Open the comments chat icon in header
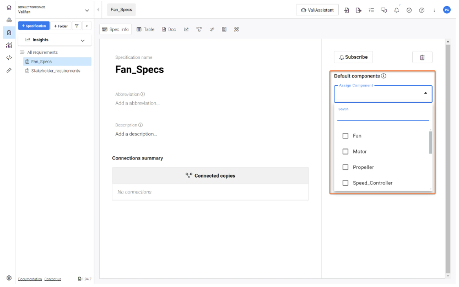This screenshot has width=459, height=287. (384, 10)
